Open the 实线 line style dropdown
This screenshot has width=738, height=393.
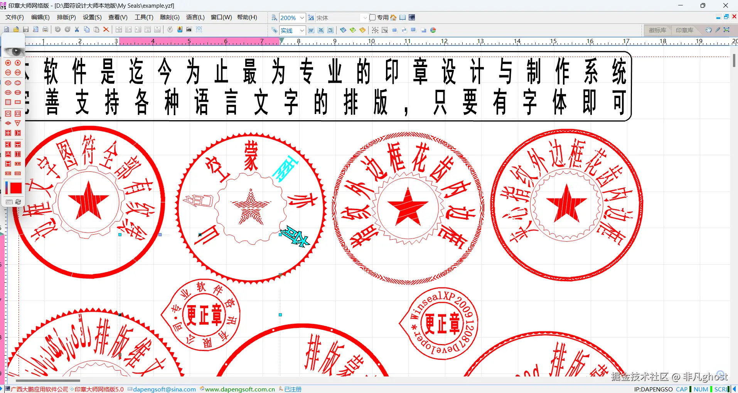tap(302, 30)
